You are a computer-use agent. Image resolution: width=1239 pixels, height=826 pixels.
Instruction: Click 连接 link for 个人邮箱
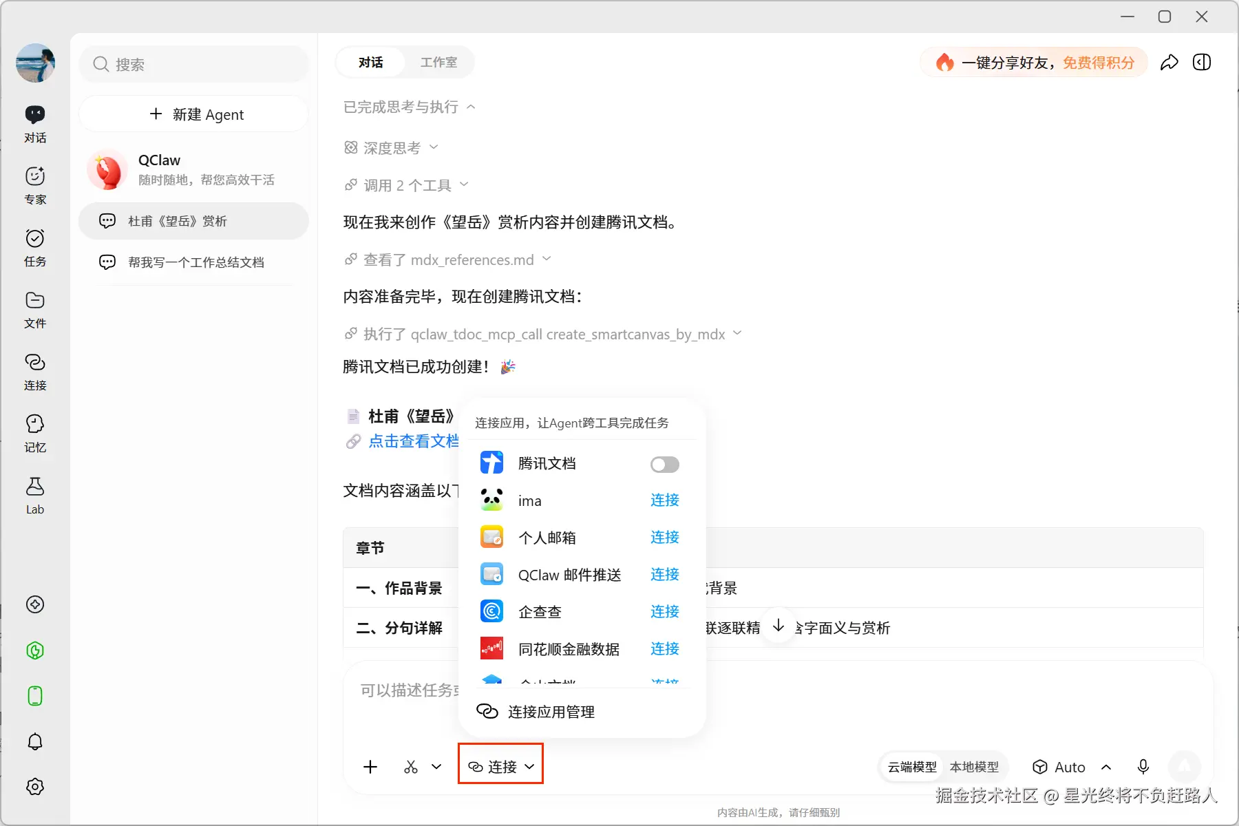(665, 537)
